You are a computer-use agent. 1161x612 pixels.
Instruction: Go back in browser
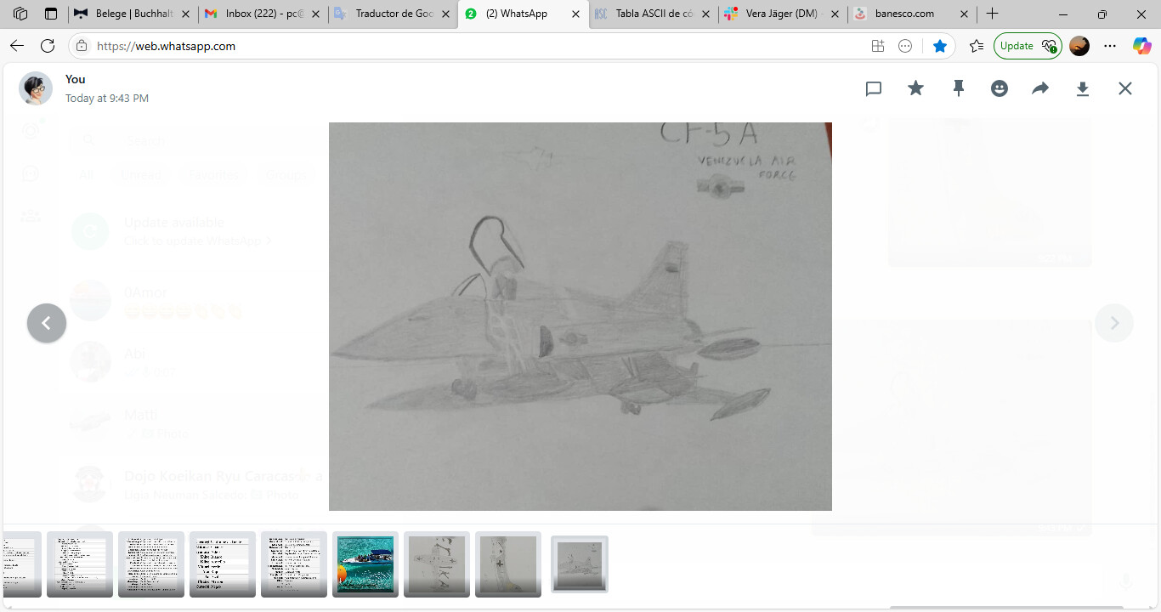pos(17,46)
